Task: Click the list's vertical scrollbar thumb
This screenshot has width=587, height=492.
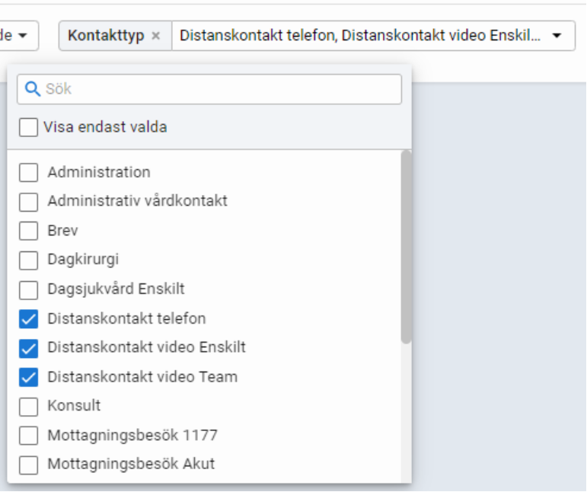Action: (x=406, y=248)
